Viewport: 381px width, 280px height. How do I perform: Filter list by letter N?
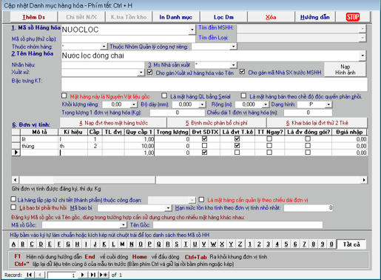132,244
